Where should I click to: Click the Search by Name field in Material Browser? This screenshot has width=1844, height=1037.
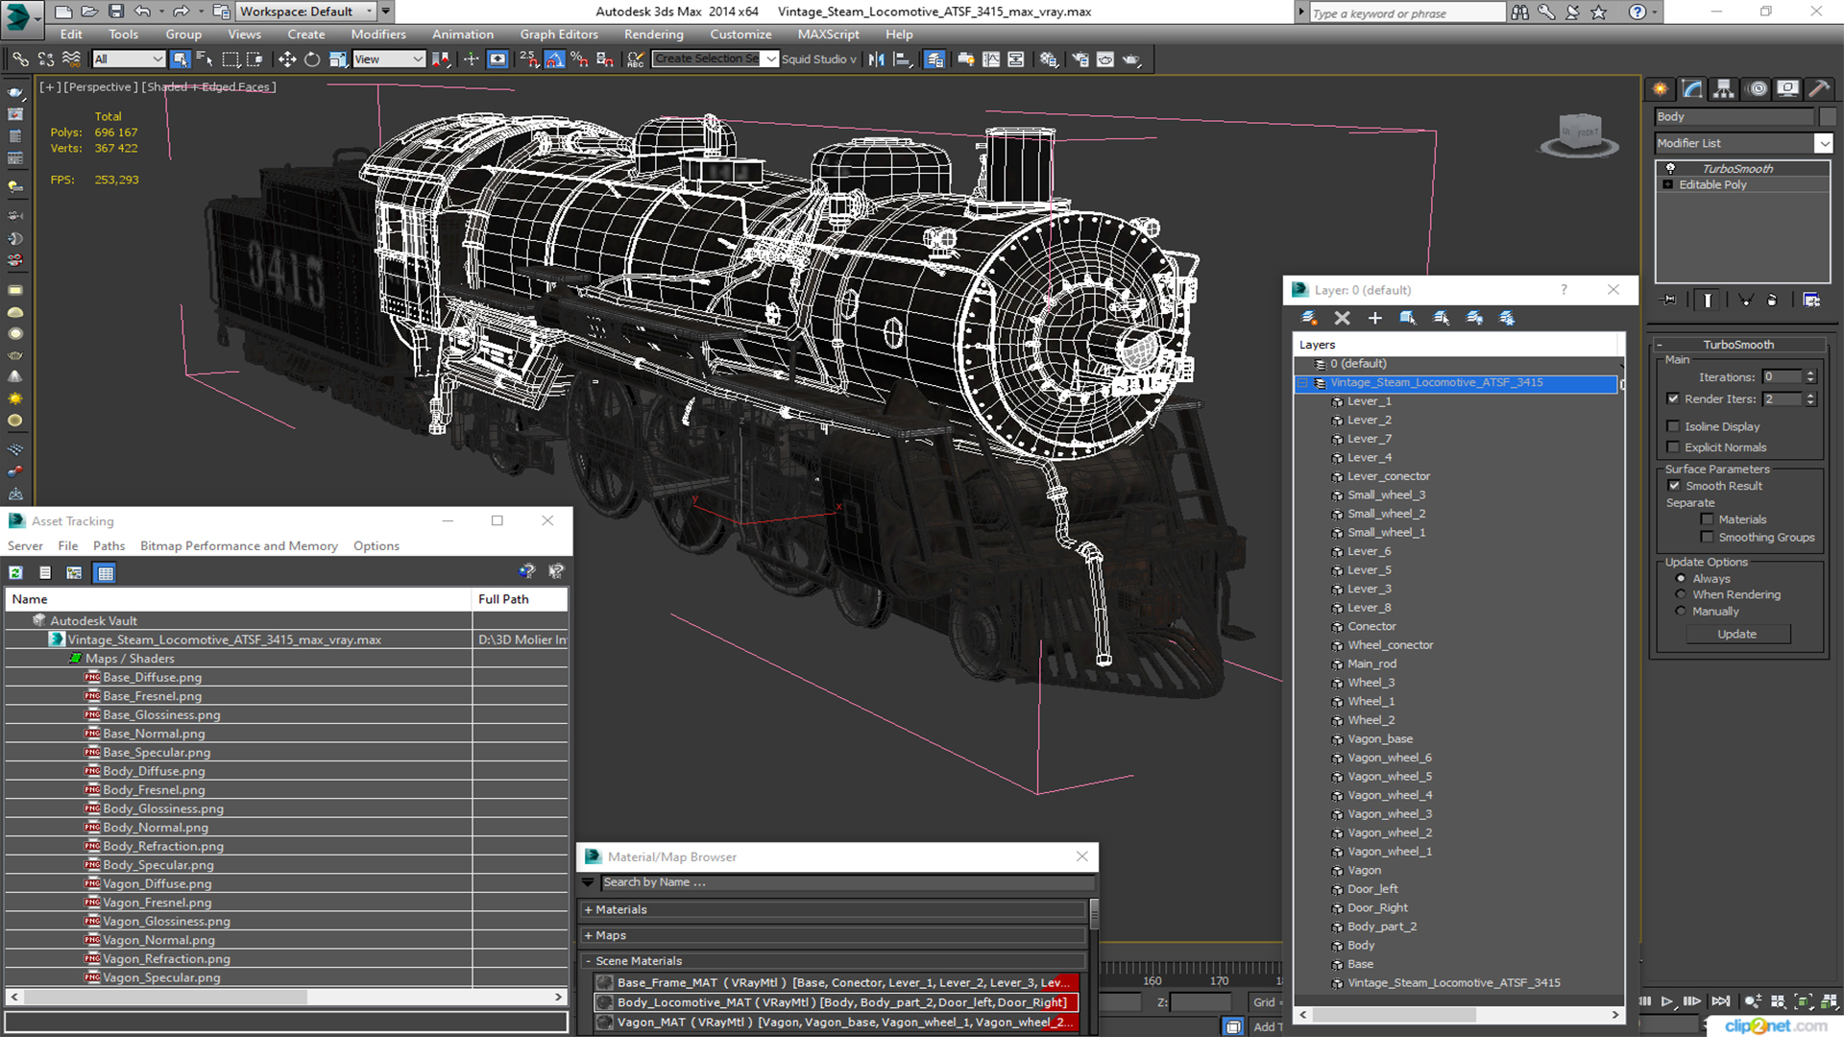(x=847, y=882)
